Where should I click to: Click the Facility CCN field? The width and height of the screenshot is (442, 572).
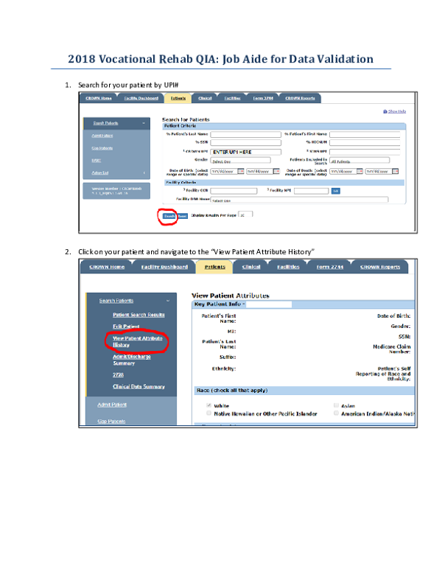(234, 191)
